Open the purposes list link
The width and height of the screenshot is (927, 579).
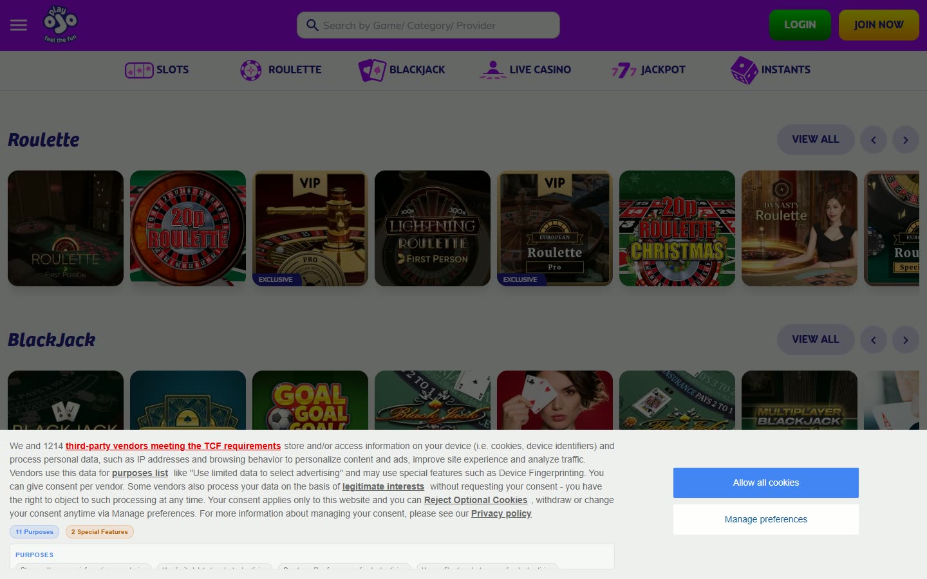[140, 473]
